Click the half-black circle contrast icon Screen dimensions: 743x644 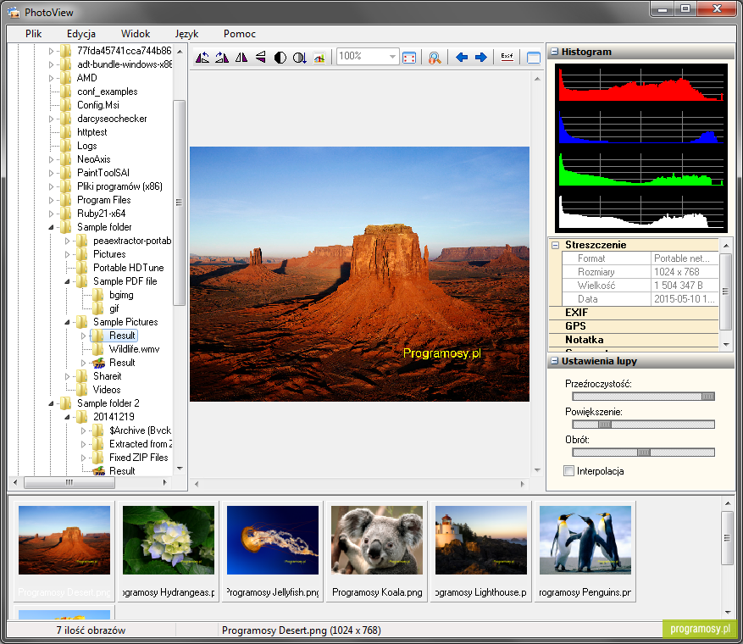pos(280,58)
